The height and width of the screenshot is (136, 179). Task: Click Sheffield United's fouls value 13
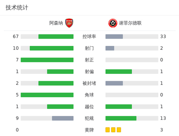[163, 118]
